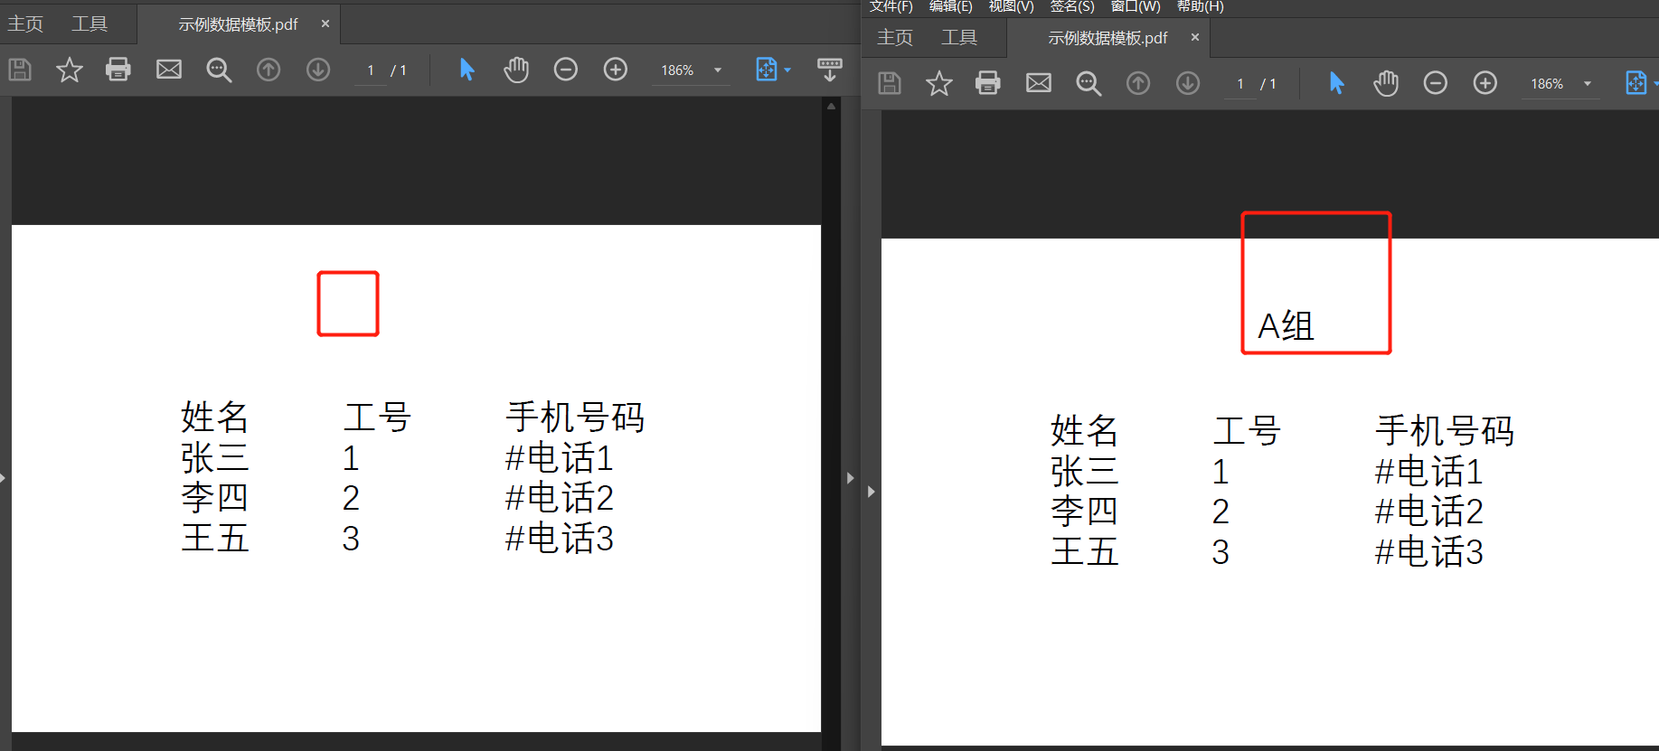Click the email envelope icon in right window
Screen dimensions: 1659x751
coord(1039,83)
